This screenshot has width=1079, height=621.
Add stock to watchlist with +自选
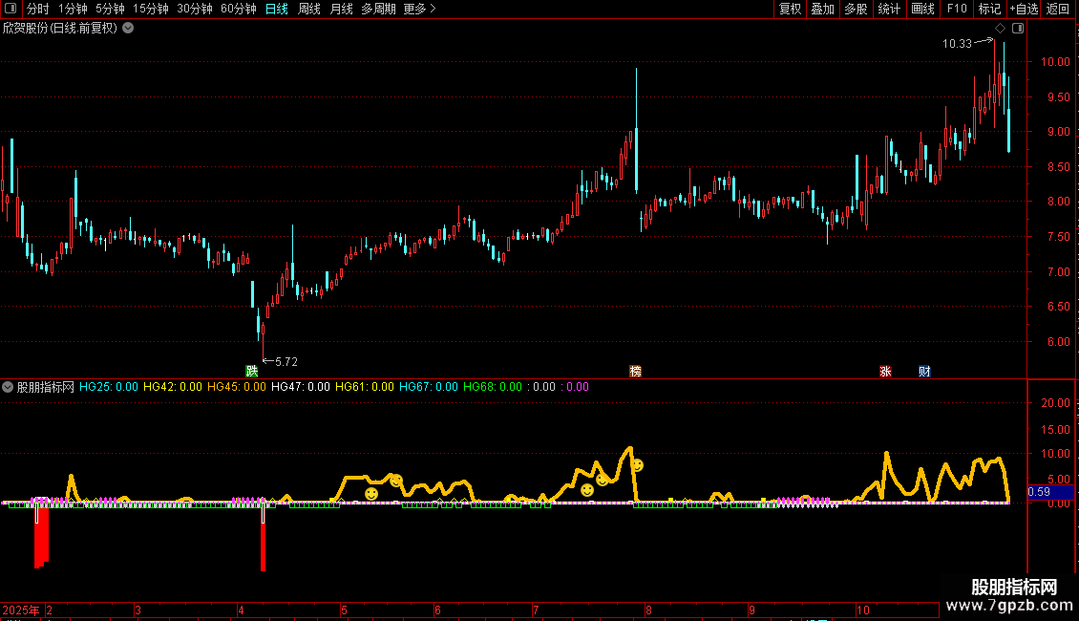[1024, 9]
